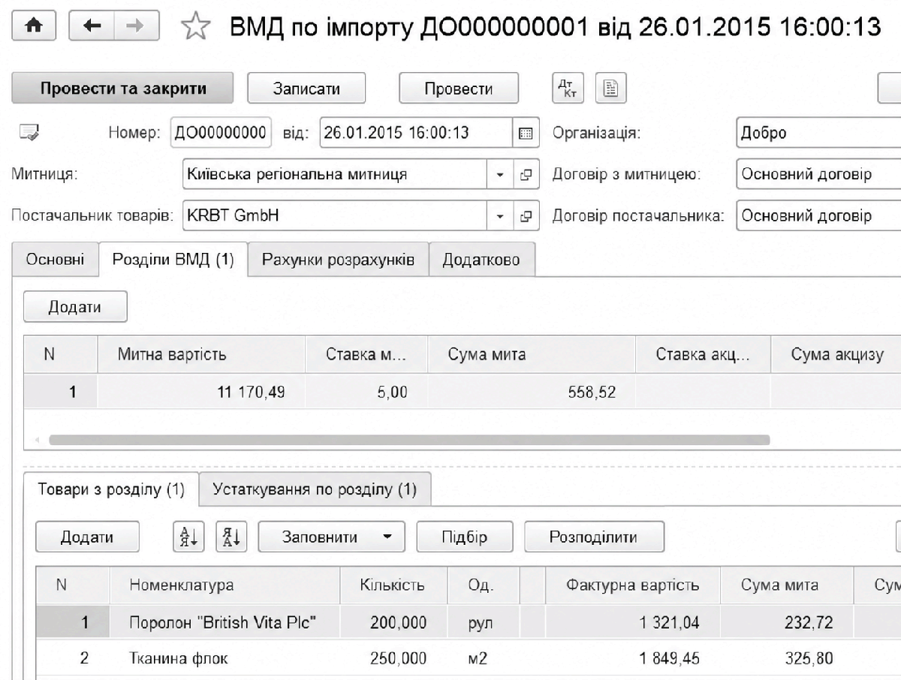Click the horizontal scrollbar of sections table
The image size is (901, 680).
point(409,440)
